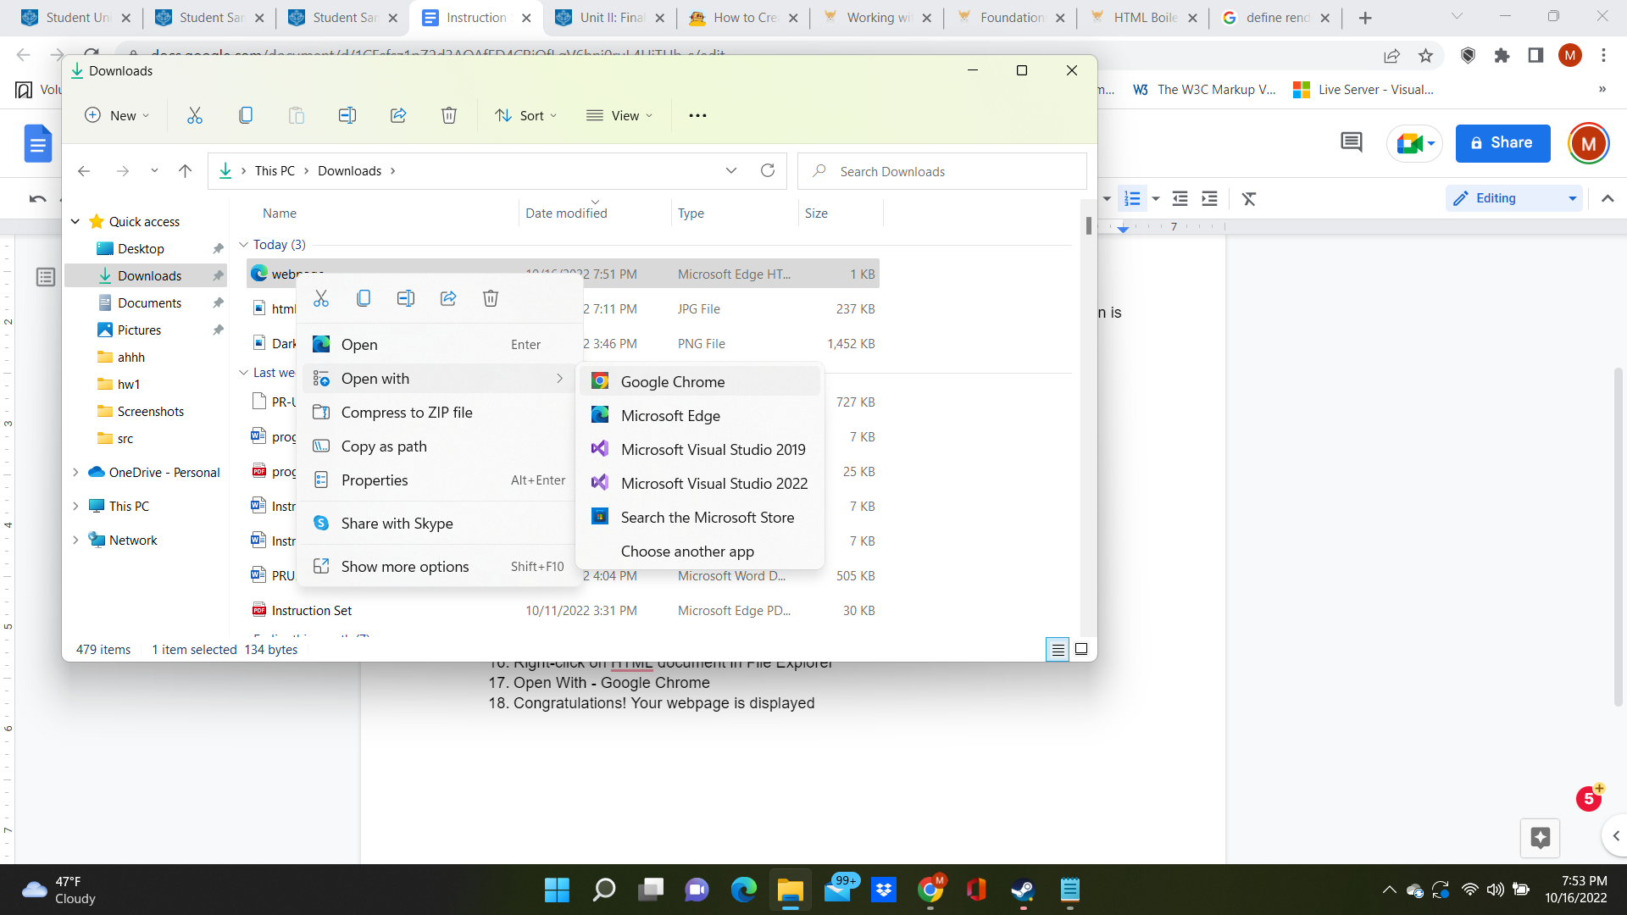
Task: Switch to details view layout
Action: coord(1058,649)
